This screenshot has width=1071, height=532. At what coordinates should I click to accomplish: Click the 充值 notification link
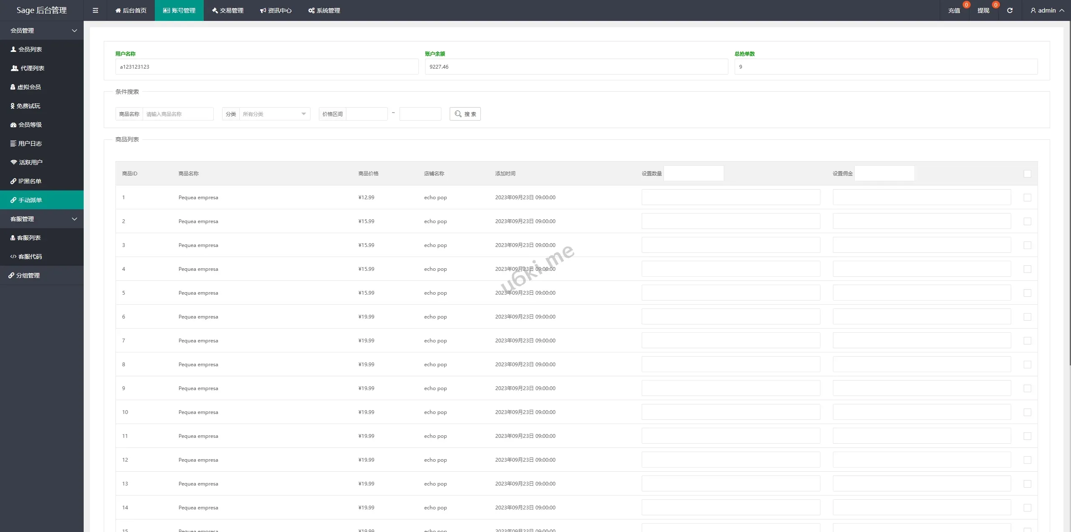point(954,10)
